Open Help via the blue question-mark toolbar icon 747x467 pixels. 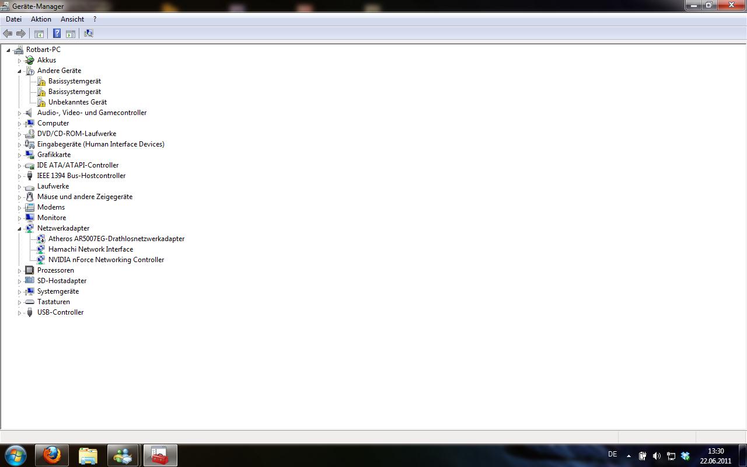(57, 33)
